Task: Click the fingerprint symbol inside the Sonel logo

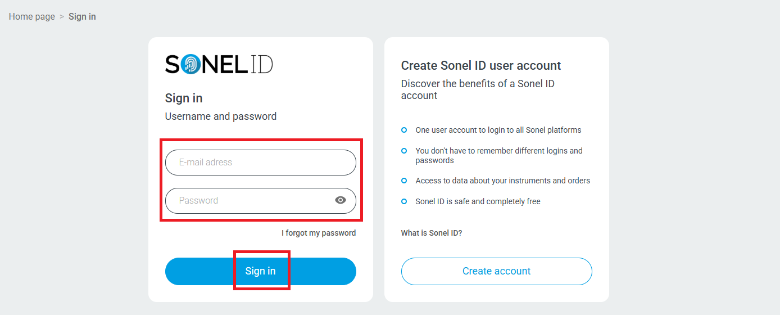Action: point(191,64)
